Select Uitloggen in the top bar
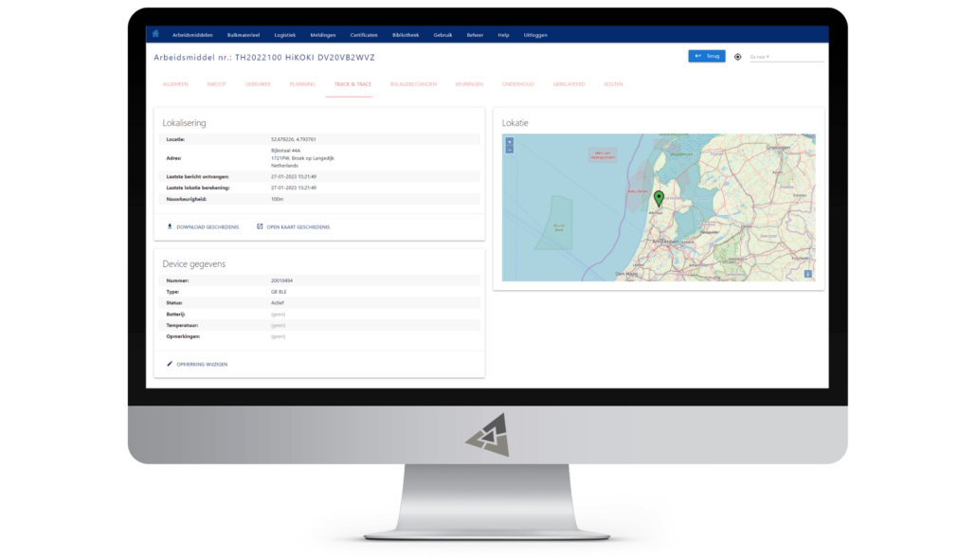This screenshot has width=976, height=558. point(535,35)
